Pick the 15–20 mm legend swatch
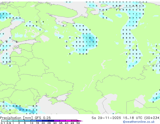The image size is (160, 124). coord(39,121)
